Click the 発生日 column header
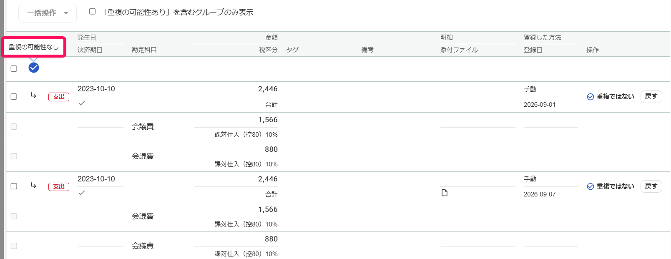Viewport: 671px width, 259px height. [87, 38]
